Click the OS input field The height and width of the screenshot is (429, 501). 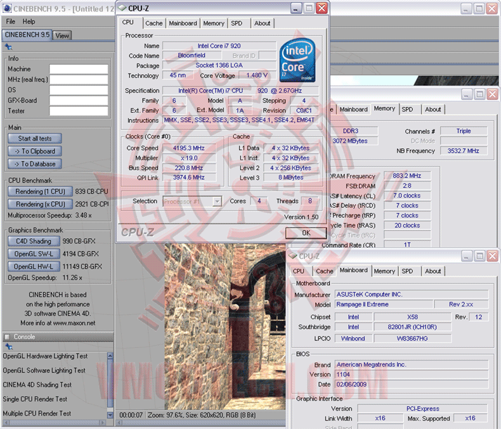(x=79, y=90)
